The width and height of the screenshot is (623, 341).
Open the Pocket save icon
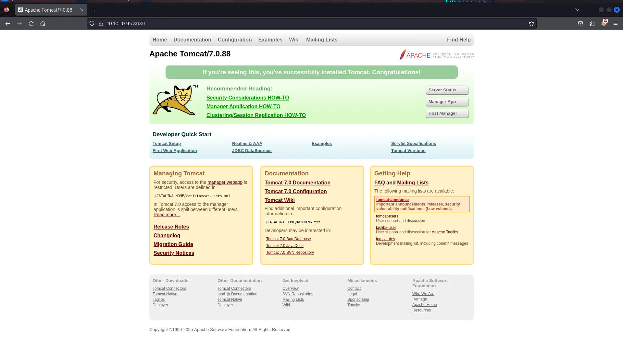coord(580,23)
